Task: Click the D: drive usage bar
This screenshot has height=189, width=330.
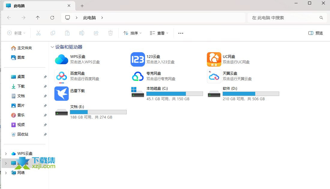Action: coord(251,94)
